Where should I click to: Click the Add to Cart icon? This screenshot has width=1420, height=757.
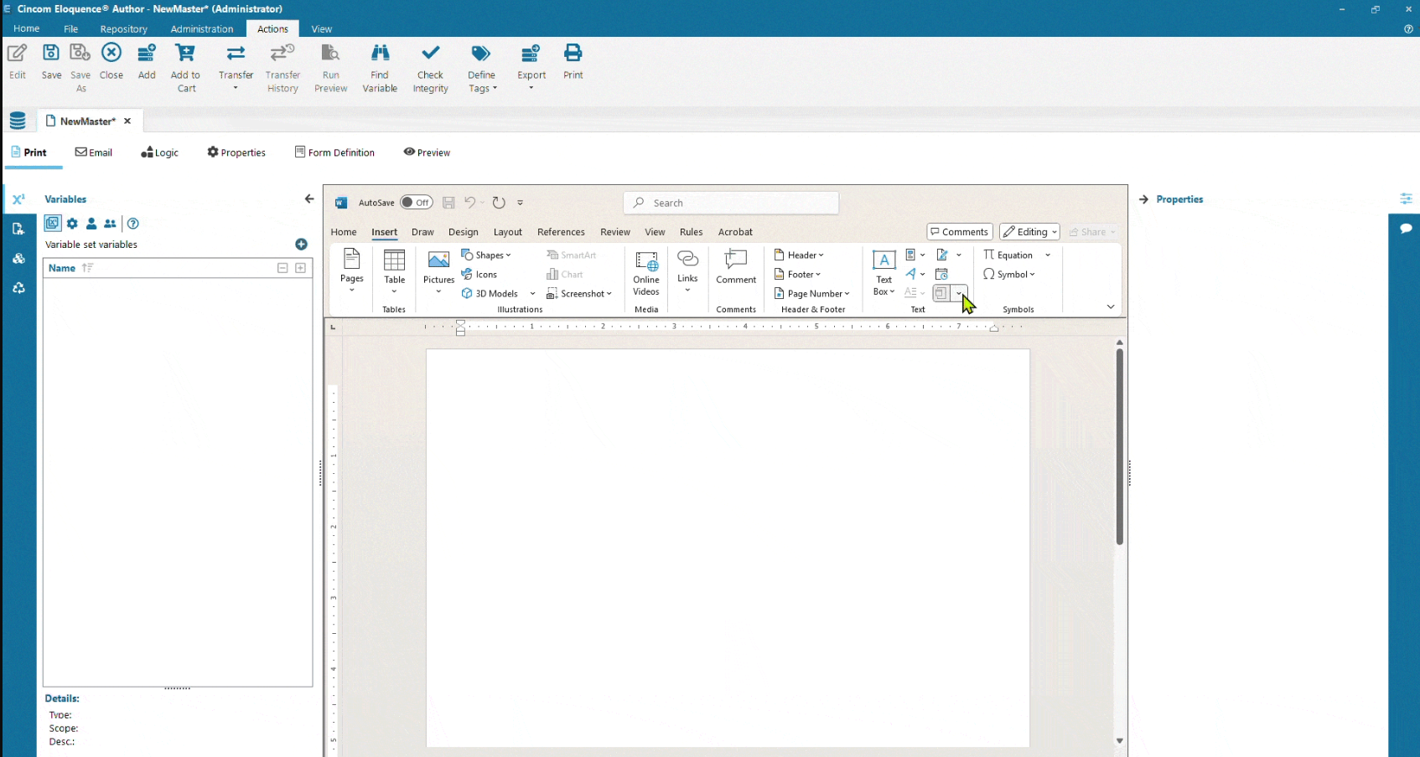click(x=185, y=55)
